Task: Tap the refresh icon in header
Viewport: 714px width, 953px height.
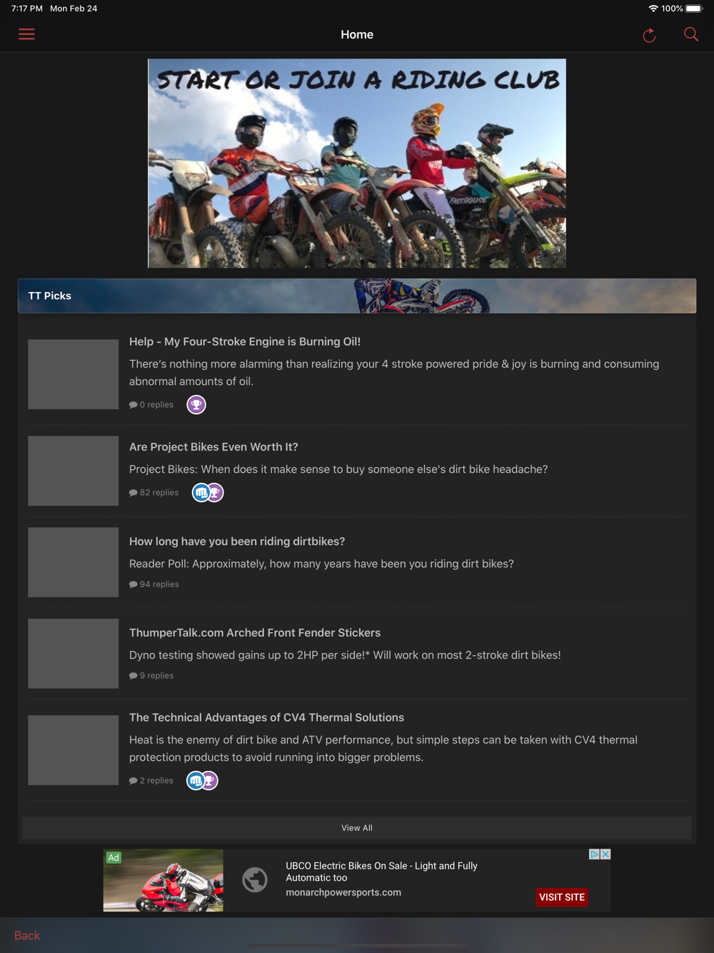Action: pos(649,35)
